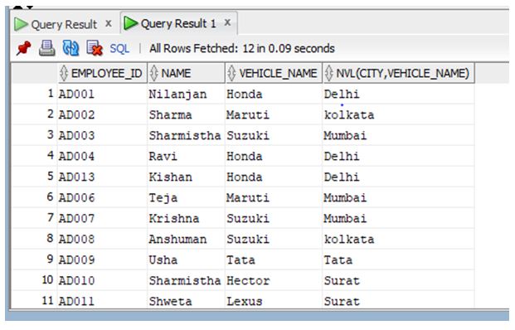Viewport: 515px width, 330px height.
Task: Select the cell AD004
Action: 102,156
